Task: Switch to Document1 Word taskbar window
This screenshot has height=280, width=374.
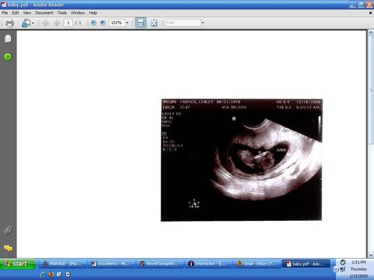Action: pos(111,264)
